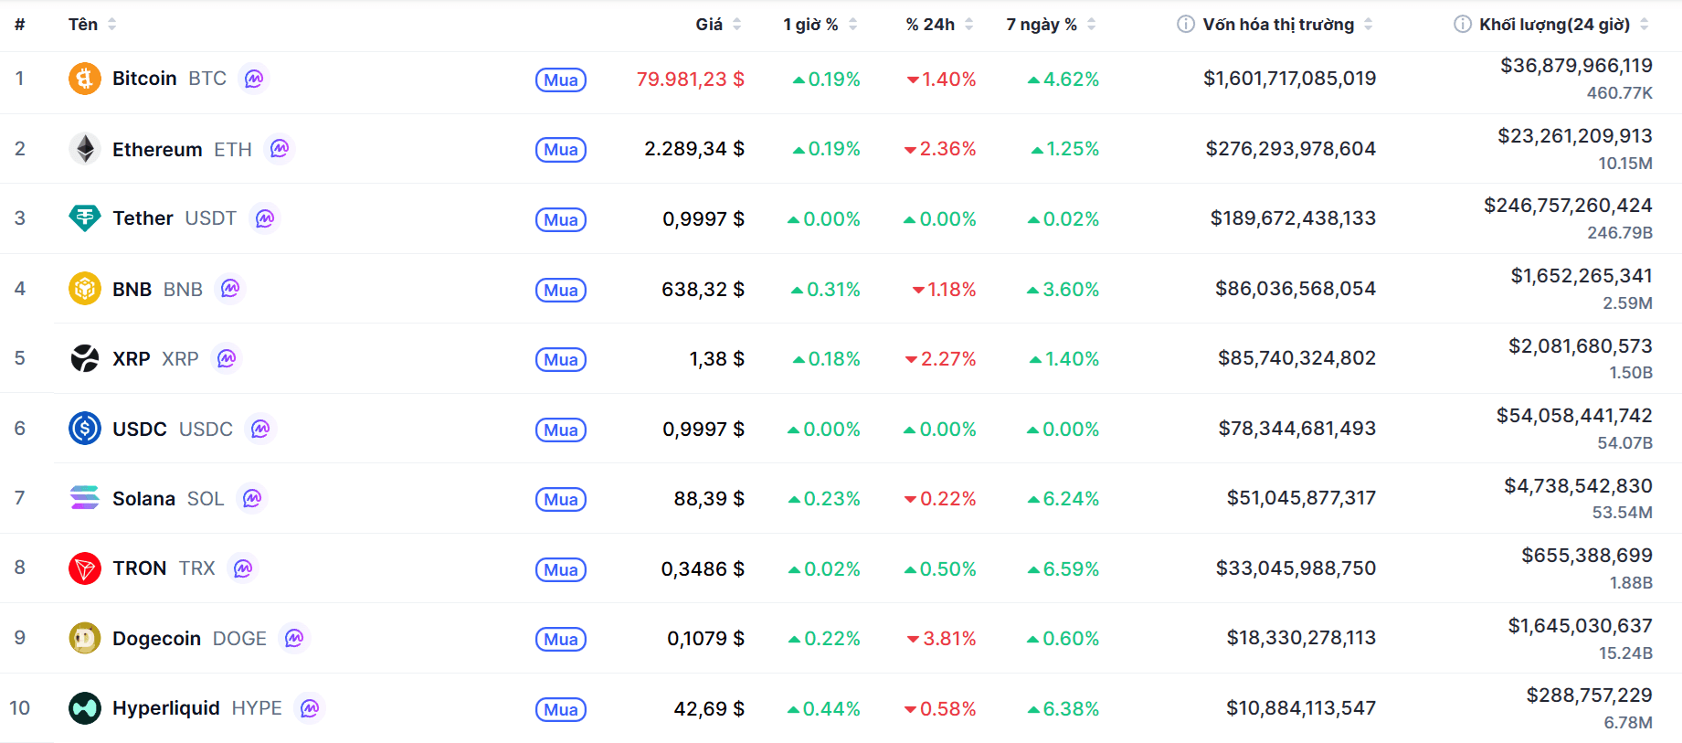Image resolution: width=1682 pixels, height=743 pixels.
Task: Click Mua button for Hyperliquid
Action: (561, 709)
